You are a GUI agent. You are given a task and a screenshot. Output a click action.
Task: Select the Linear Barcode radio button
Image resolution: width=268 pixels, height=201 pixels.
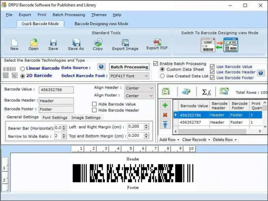[x=22, y=69]
